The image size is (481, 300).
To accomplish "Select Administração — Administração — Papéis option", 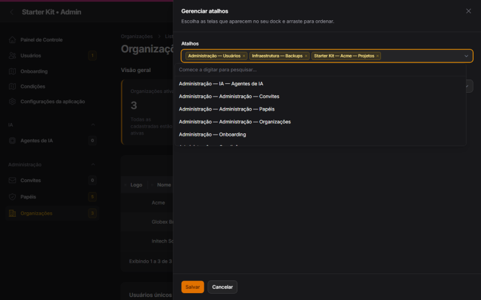I will point(321,109).
